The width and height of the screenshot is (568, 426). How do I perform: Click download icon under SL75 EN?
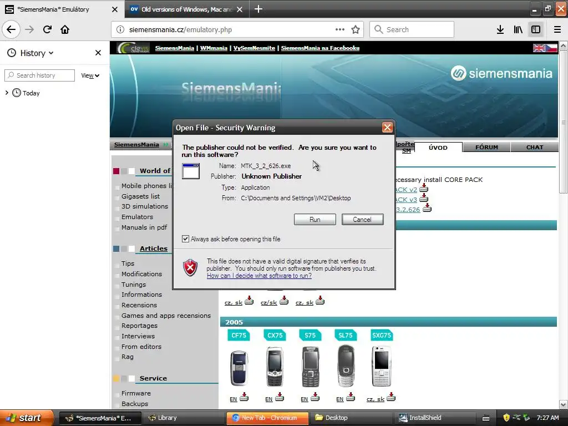(351, 397)
